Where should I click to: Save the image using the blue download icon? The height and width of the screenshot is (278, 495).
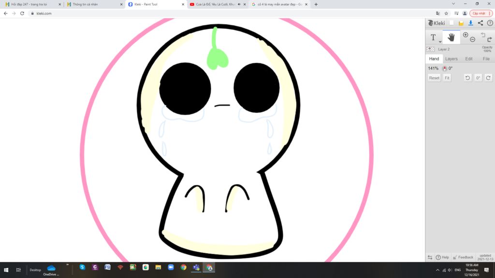point(471,23)
